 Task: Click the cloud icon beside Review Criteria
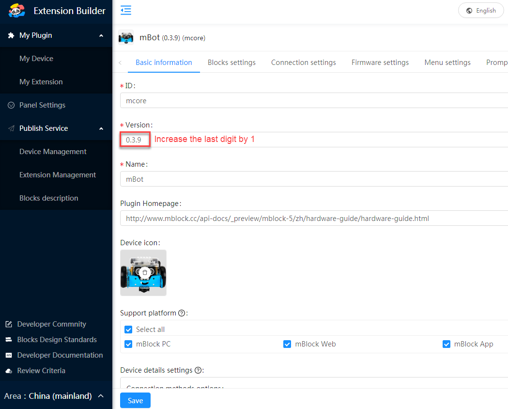coord(9,371)
